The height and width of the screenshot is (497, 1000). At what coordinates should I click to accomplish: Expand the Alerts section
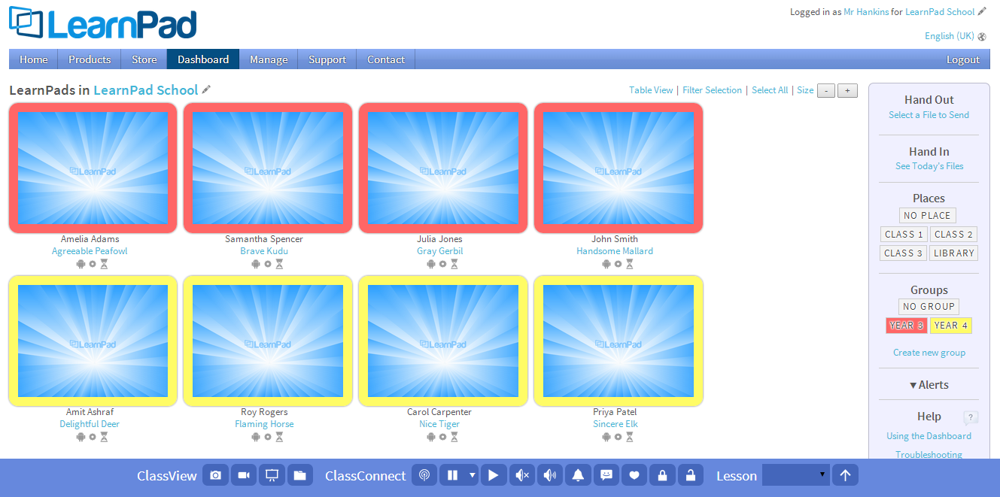pos(929,385)
